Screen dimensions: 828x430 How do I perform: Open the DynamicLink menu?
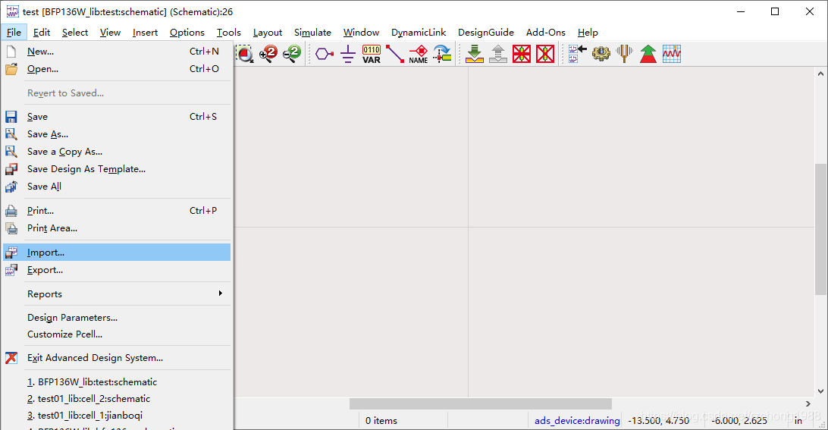coord(419,33)
